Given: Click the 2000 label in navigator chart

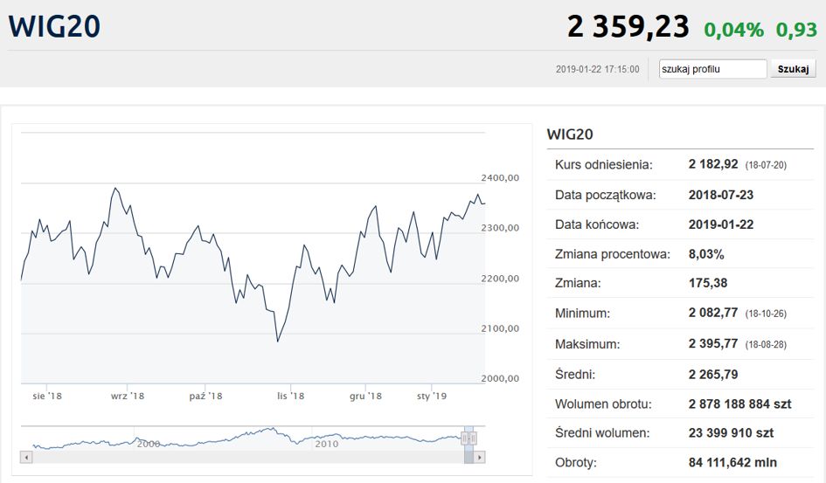Looking at the screenshot, I should click(x=149, y=444).
